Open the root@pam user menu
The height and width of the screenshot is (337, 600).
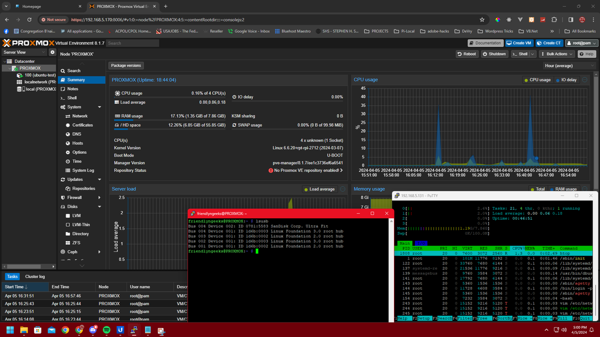581,43
